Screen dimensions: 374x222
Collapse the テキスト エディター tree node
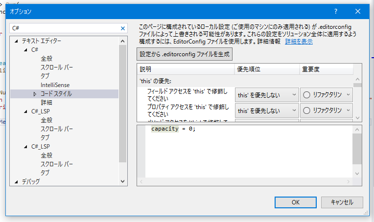point(16,41)
